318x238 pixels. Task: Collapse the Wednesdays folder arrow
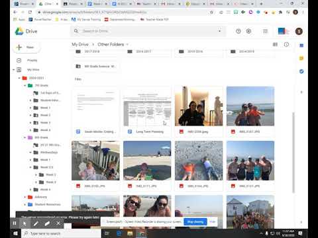[x=30, y=153]
